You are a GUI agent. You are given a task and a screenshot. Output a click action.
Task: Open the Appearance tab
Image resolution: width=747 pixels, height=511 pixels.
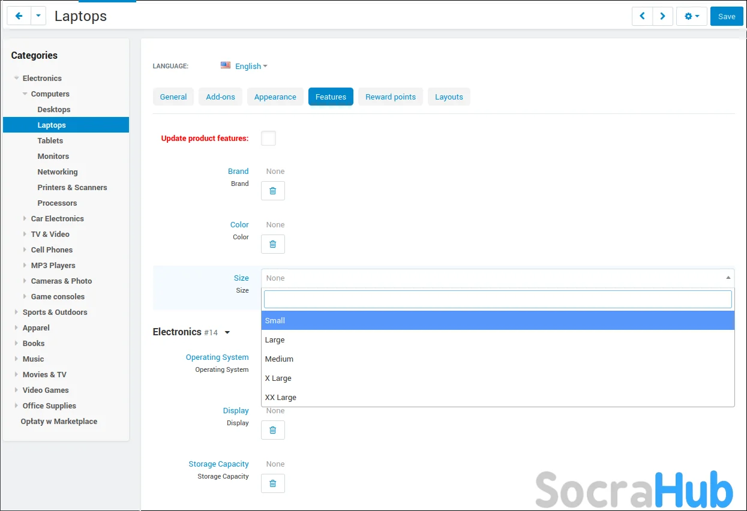[275, 97]
